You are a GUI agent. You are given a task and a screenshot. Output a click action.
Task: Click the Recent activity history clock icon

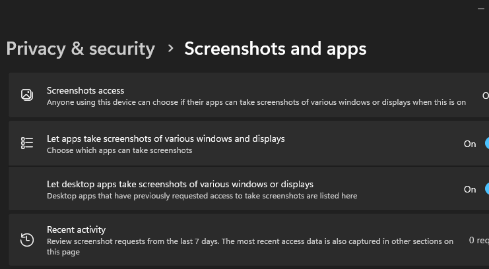(27, 240)
